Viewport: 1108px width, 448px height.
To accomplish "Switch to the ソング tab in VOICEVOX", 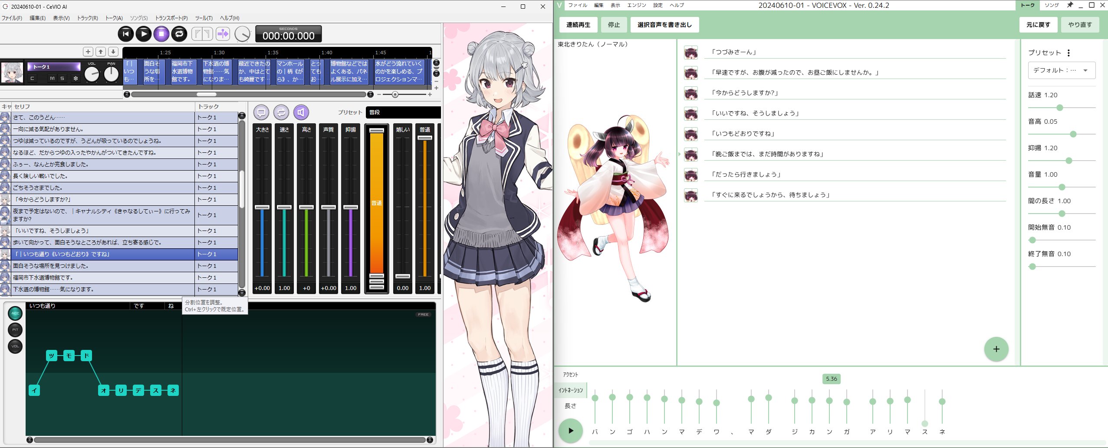I will (1052, 5).
